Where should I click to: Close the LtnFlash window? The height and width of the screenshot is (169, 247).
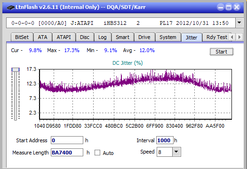(237, 7)
